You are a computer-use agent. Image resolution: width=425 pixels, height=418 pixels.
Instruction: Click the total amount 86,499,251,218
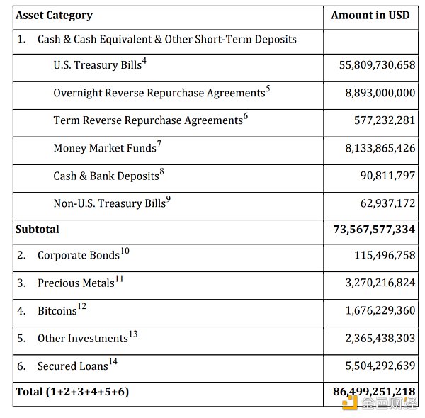click(x=374, y=390)
